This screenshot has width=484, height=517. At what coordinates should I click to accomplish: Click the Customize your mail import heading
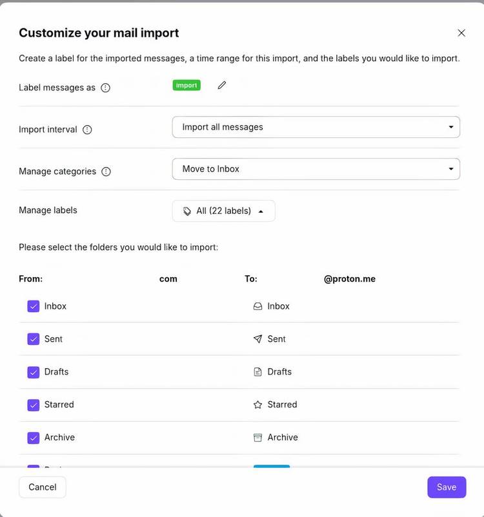[x=99, y=33]
